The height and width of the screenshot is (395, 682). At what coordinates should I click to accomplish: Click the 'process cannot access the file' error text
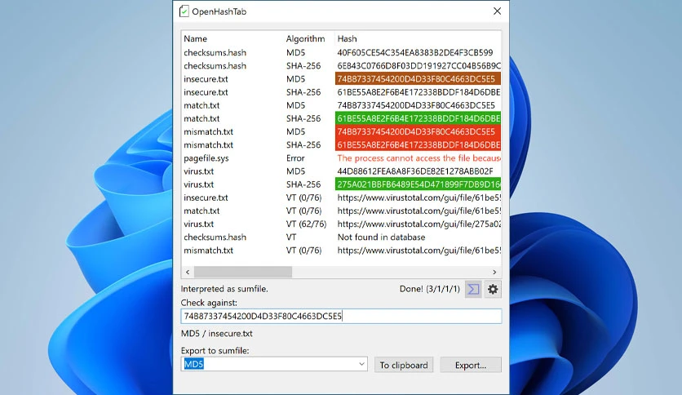pos(418,158)
